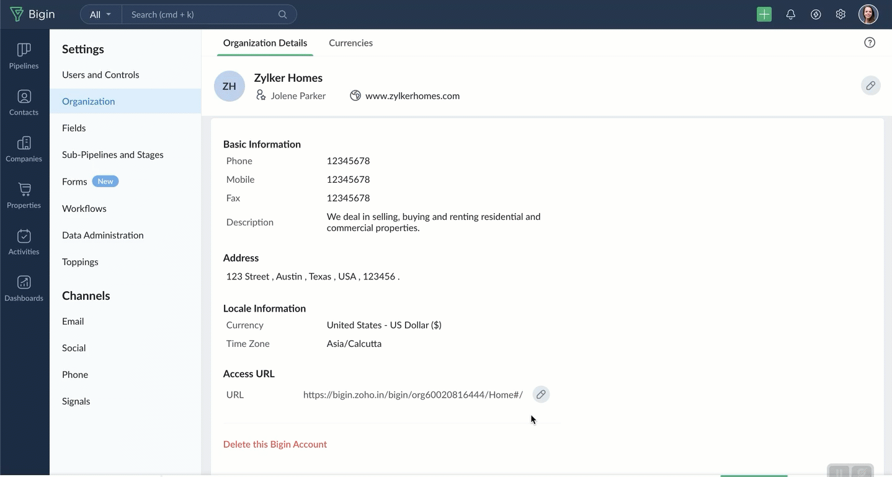Open Signals channel settings

coord(125,401)
